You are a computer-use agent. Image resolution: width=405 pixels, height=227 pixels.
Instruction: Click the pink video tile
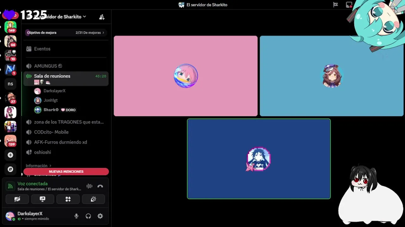point(186,76)
